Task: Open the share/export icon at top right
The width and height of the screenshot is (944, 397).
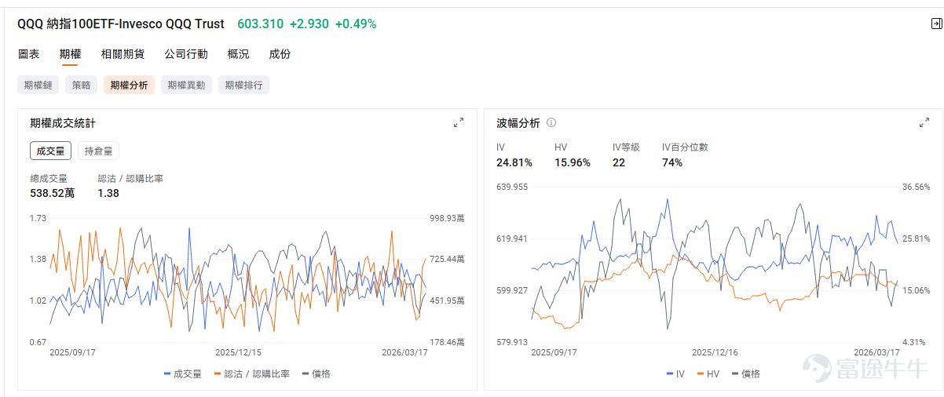Action: [x=936, y=24]
